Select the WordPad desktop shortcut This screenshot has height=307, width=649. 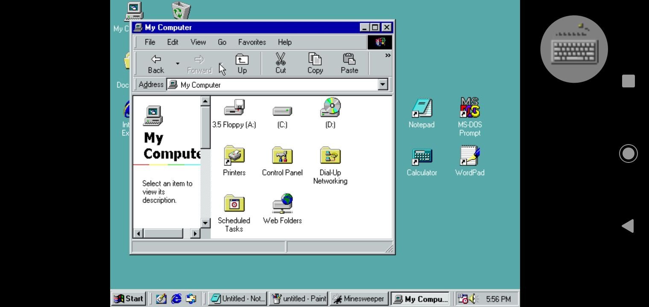click(x=470, y=161)
